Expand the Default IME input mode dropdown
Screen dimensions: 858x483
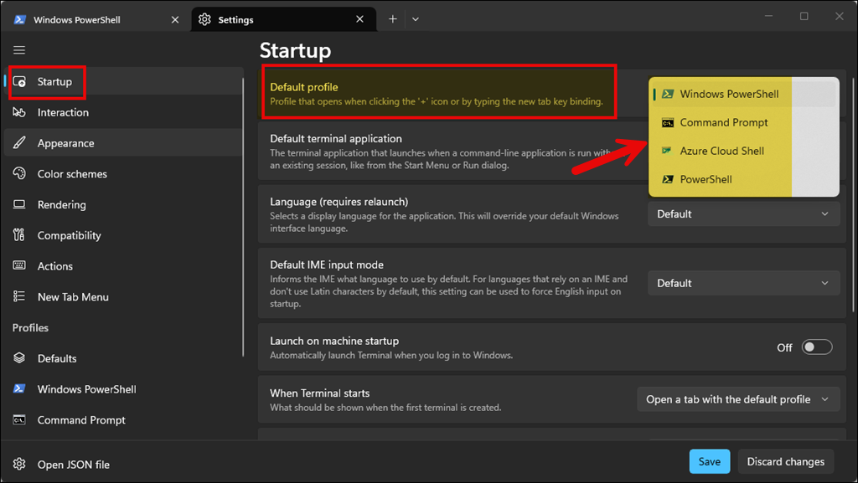tap(742, 282)
